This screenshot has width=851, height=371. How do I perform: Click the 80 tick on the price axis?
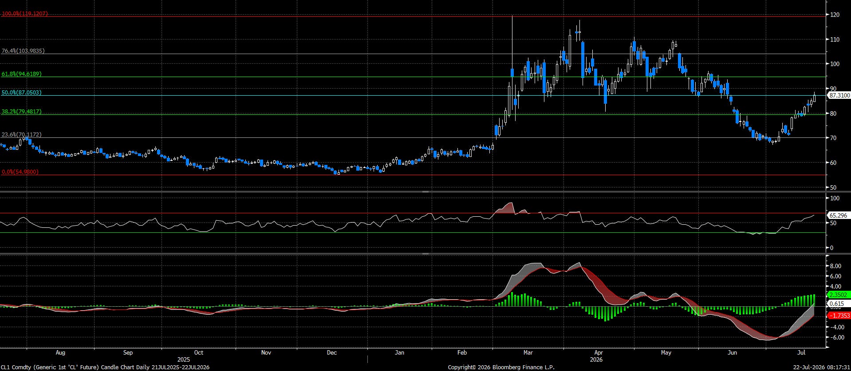833,113
